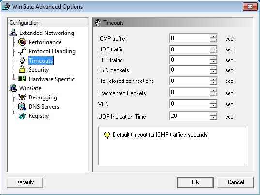Focus the Half closed connections field
Viewport: 260px width, 195px height.
pos(190,81)
